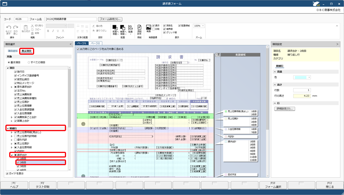Click the F12 閉じる button

330,185
